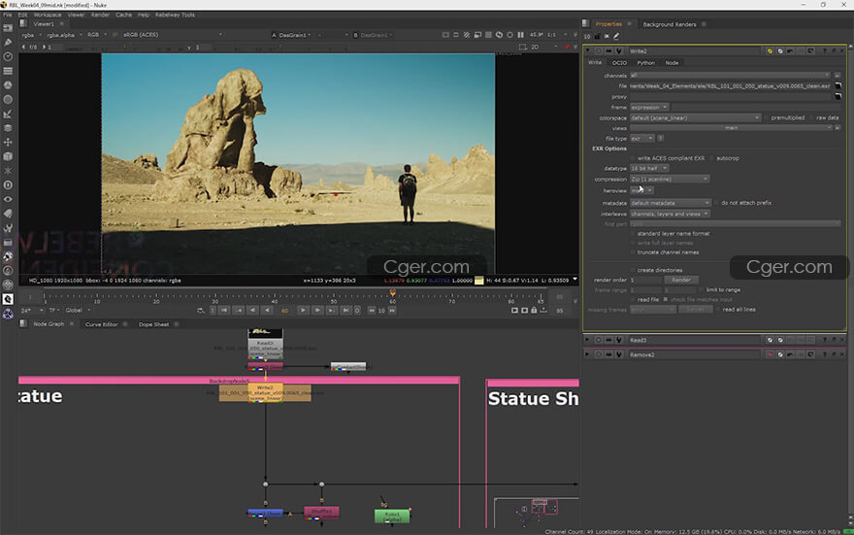Open the Render menu
Image resolution: width=854 pixels, height=535 pixels.
[100, 15]
